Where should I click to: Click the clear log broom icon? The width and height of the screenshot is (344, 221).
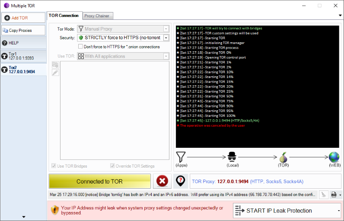tap(323, 194)
